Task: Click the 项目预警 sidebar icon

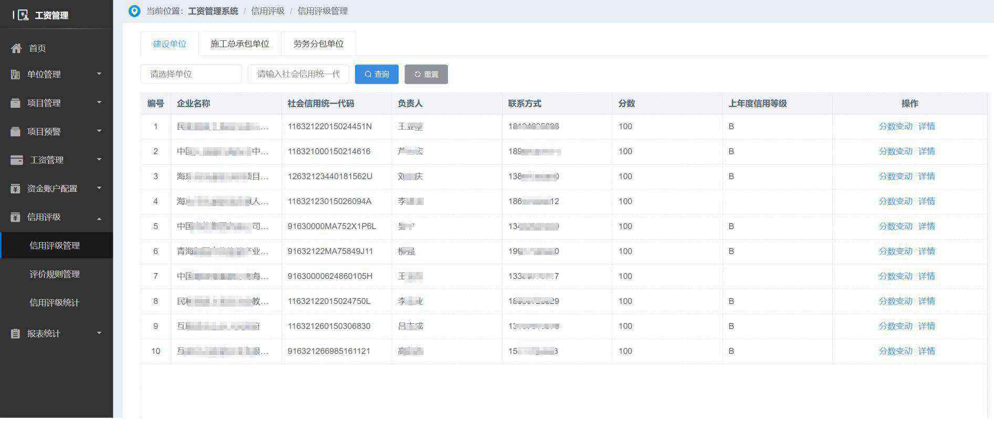Action: 15,132
